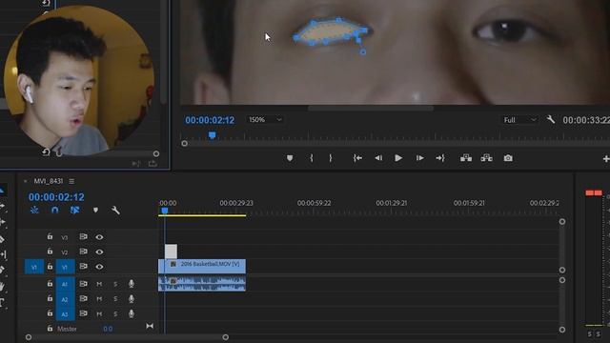610x343 pixels.
Task: Click the left solo S button under audio meters
Action: point(590,334)
